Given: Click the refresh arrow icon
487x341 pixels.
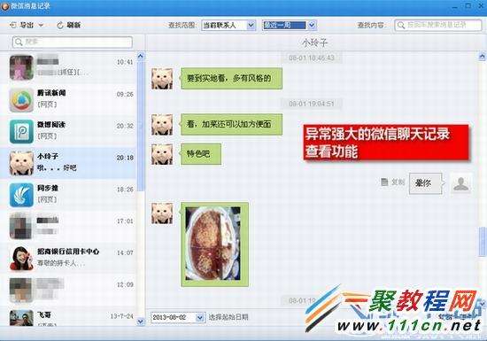Looking at the screenshot, I should [x=60, y=25].
